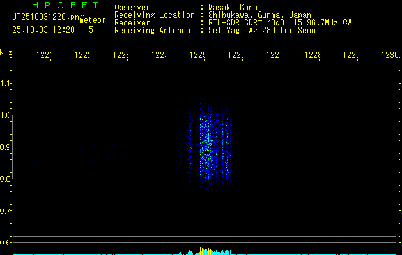The height and width of the screenshot is (255, 402).
Task: Click the 1.1 kHz frequency label
Action: coord(5,84)
